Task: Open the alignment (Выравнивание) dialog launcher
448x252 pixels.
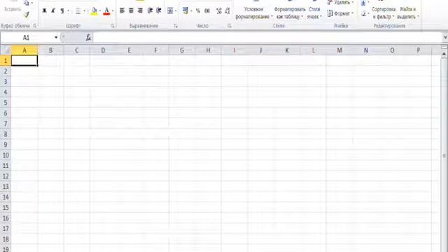Action: (176, 26)
